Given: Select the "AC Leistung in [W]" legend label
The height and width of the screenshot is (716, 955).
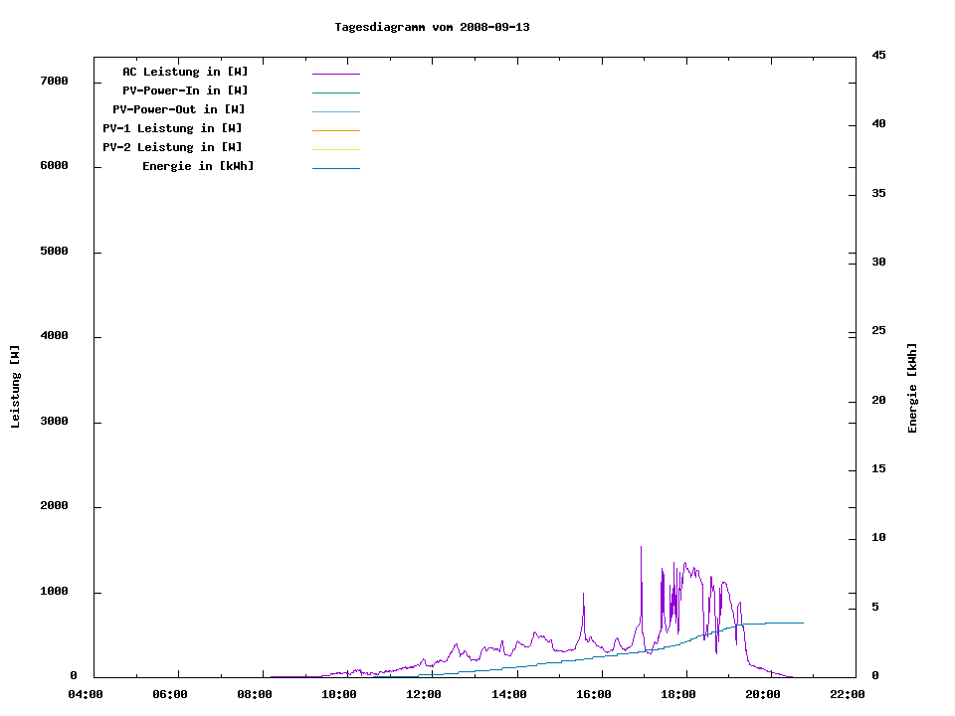Looking at the screenshot, I should pos(185,72).
